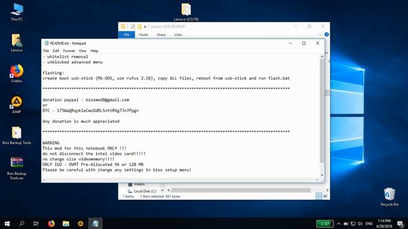The height and width of the screenshot is (229, 408).
Task: Click the BTC address line in Notepad
Action: (x=91, y=111)
